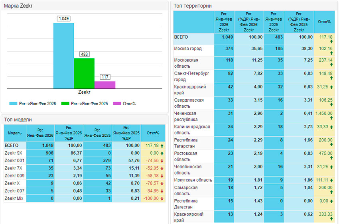Click the green arrow in Top models ВСЕГО row

[x=162, y=145]
